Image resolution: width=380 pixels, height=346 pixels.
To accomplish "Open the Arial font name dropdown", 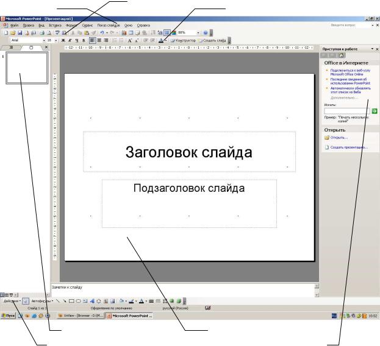I will (x=44, y=40).
